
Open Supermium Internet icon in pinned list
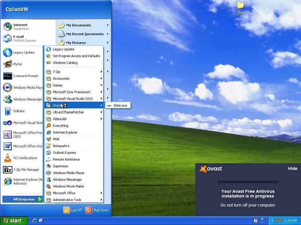click(x=8, y=27)
